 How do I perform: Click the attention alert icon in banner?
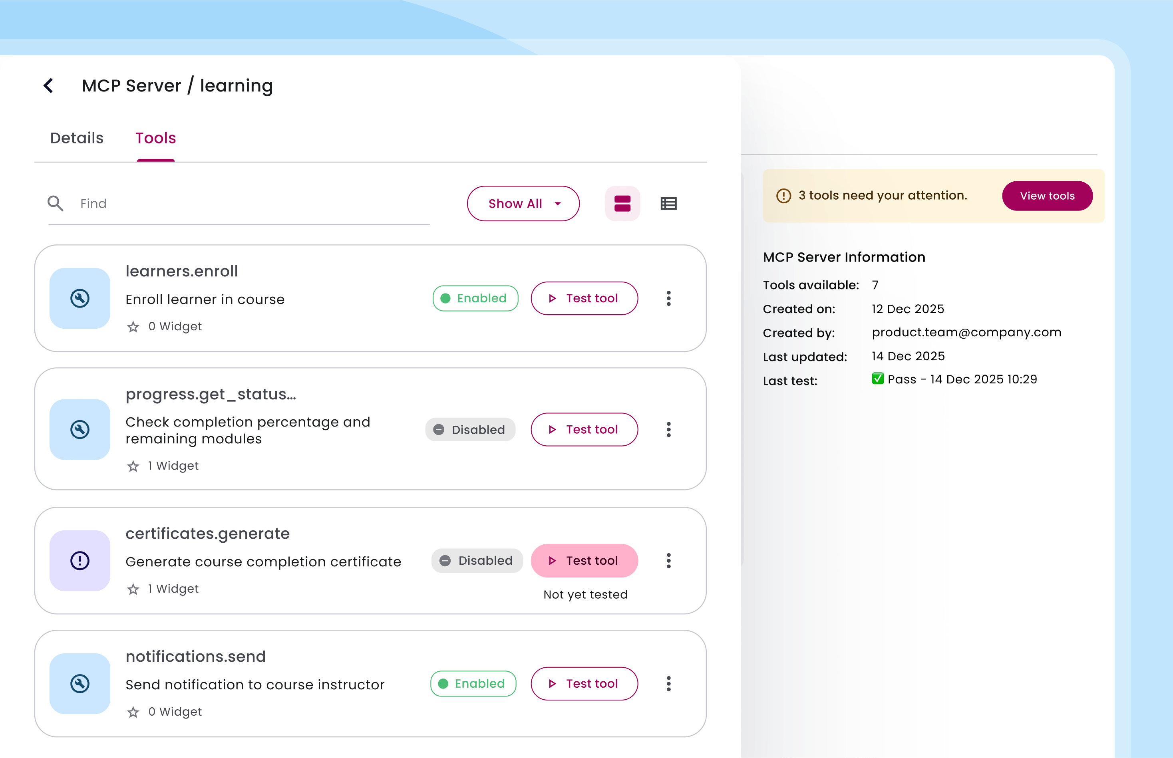[783, 196]
